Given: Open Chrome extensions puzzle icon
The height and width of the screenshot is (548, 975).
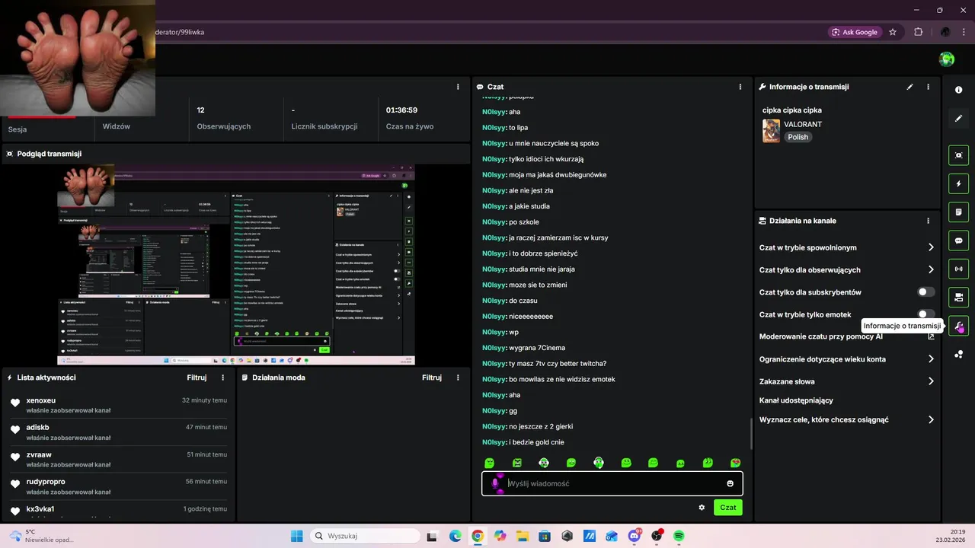Looking at the screenshot, I should click(x=918, y=32).
